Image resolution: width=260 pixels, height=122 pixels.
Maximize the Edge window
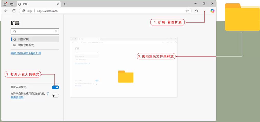point(204,4)
